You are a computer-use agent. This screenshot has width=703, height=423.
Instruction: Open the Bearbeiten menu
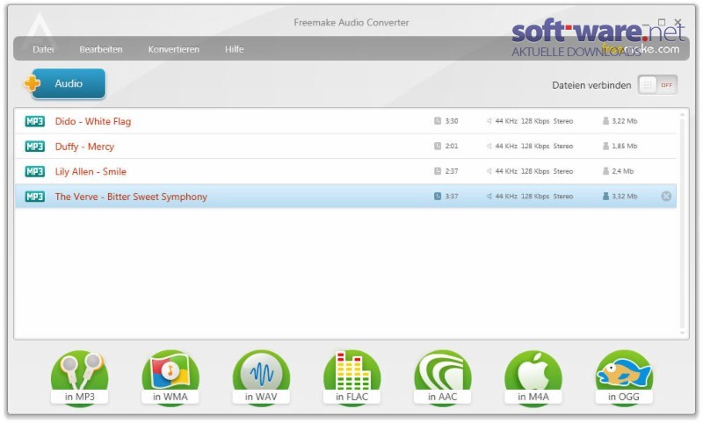[x=101, y=49]
